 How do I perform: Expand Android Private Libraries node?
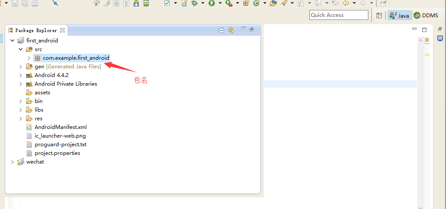(20, 84)
